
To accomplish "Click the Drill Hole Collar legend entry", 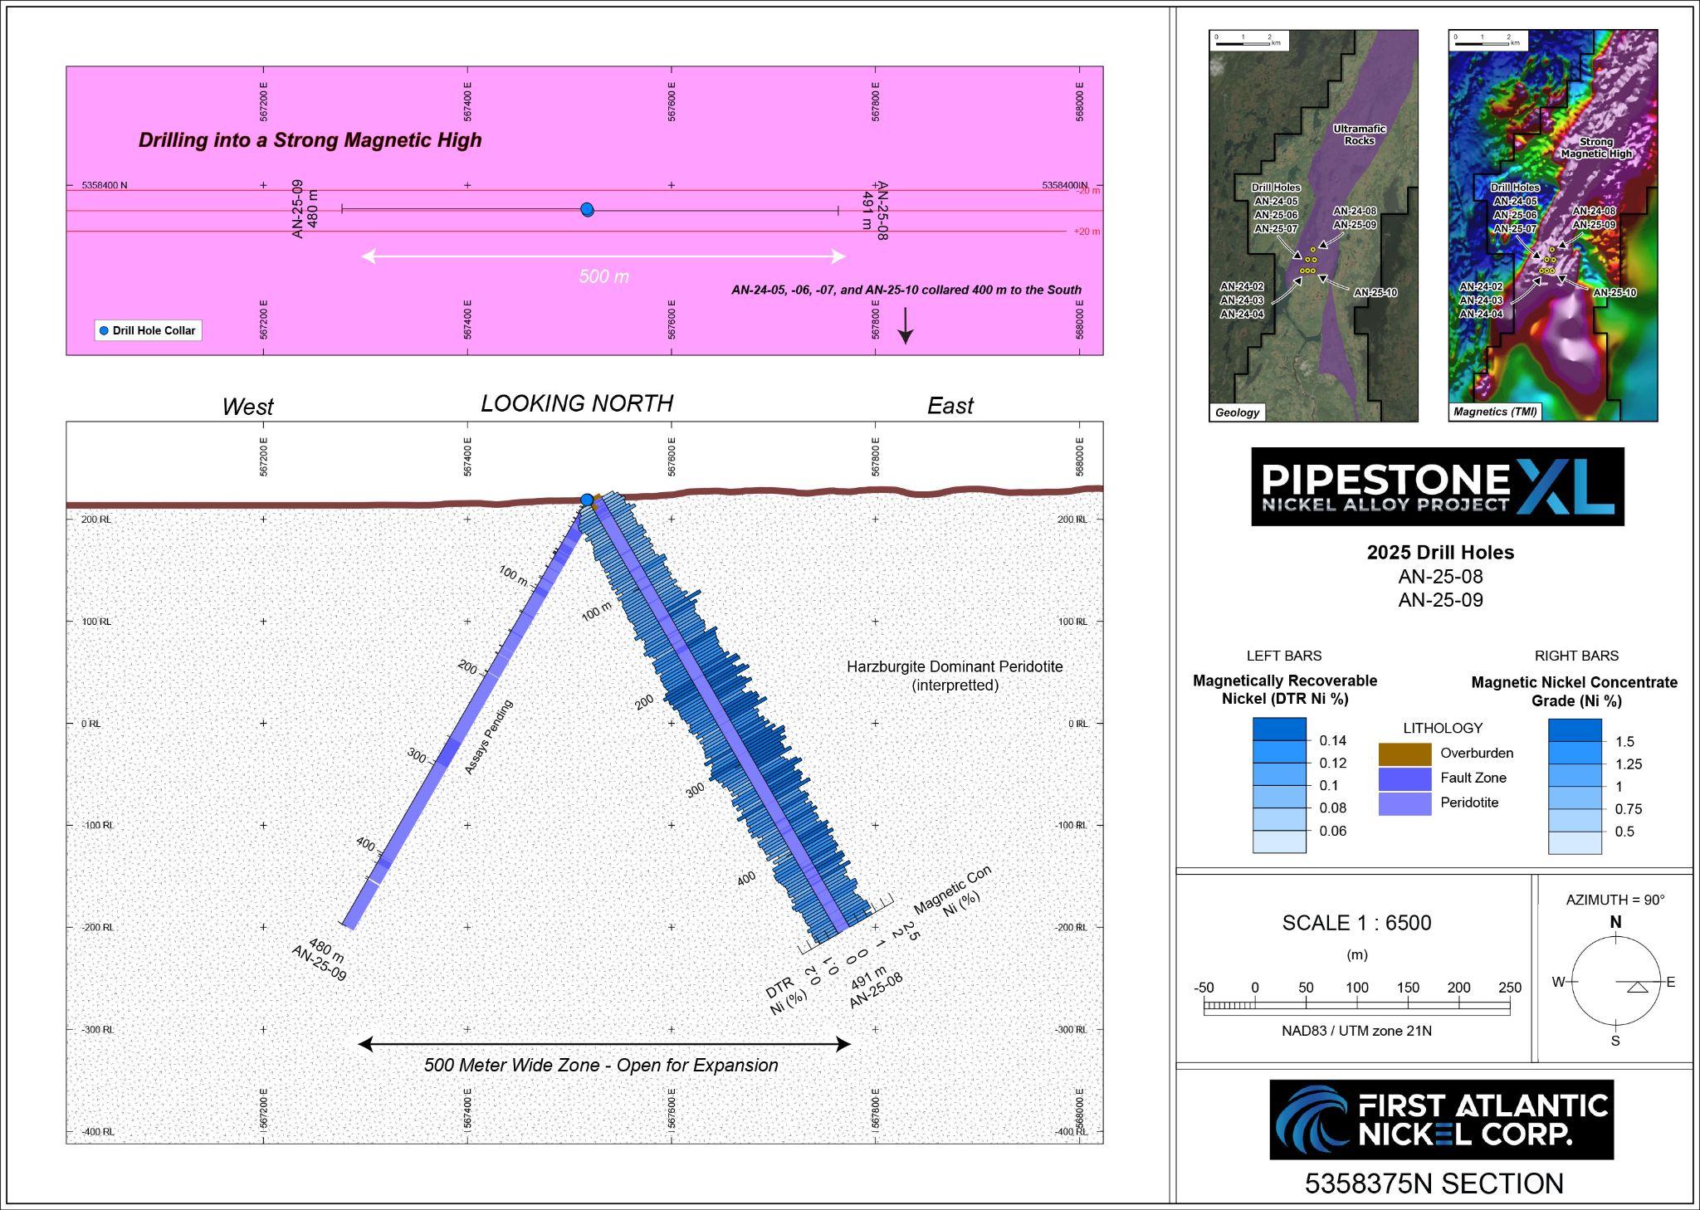I will coord(148,330).
